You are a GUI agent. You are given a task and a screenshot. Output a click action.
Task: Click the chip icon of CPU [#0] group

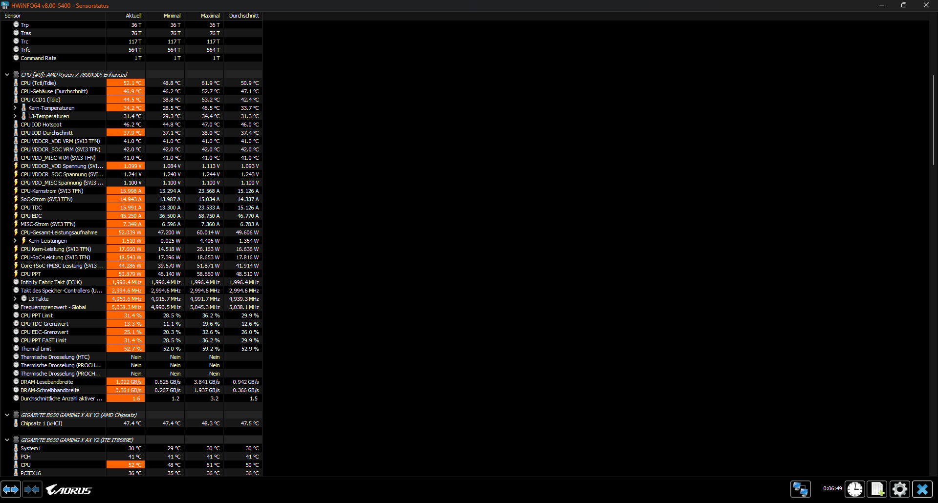click(16, 75)
